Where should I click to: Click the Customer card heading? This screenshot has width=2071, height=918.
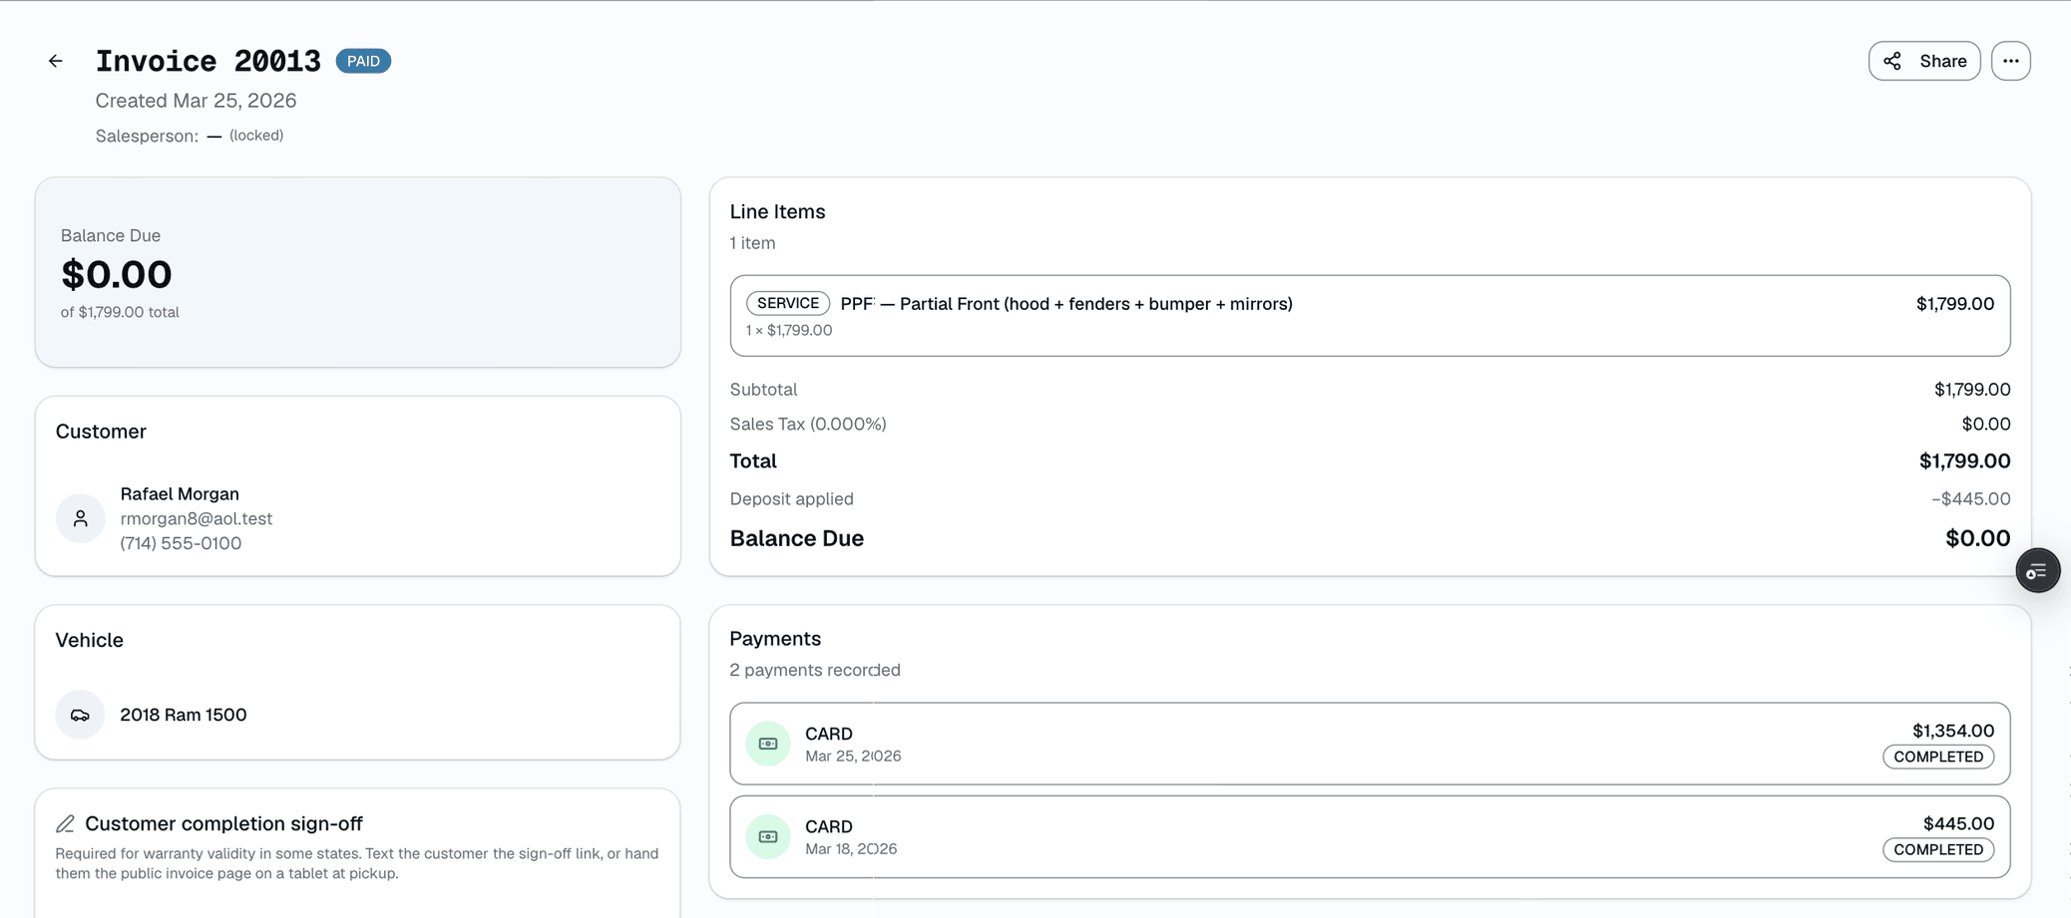tap(101, 432)
